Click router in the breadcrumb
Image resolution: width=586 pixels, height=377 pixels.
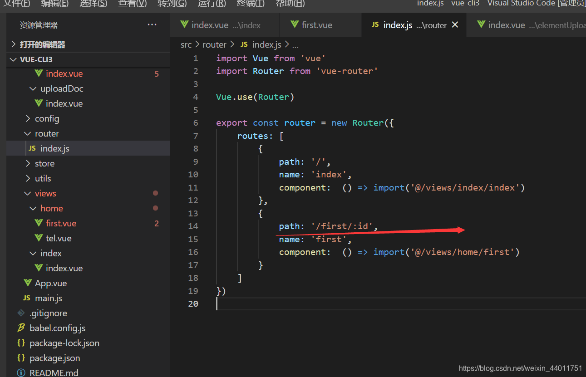coord(214,44)
